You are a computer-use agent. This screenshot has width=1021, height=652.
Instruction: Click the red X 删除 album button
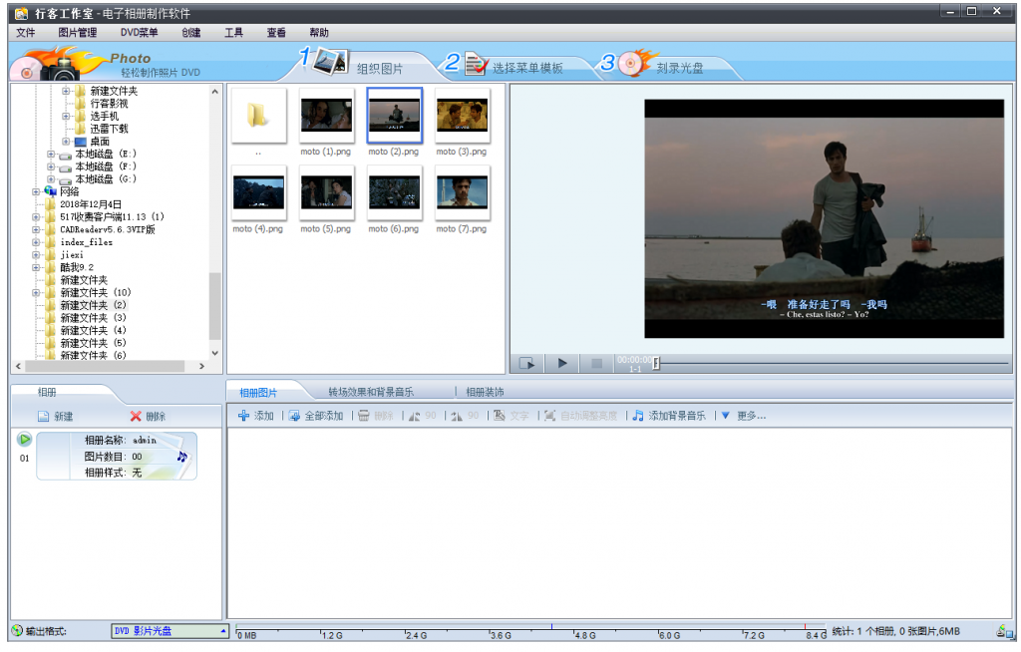(x=136, y=416)
